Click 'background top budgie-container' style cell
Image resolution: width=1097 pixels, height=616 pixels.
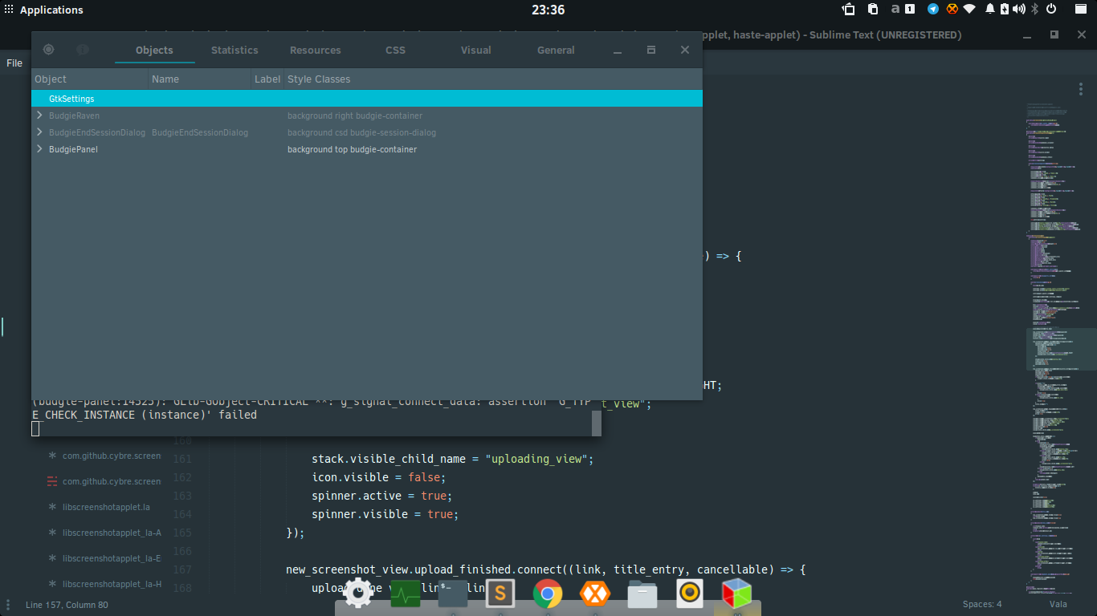click(x=353, y=149)
